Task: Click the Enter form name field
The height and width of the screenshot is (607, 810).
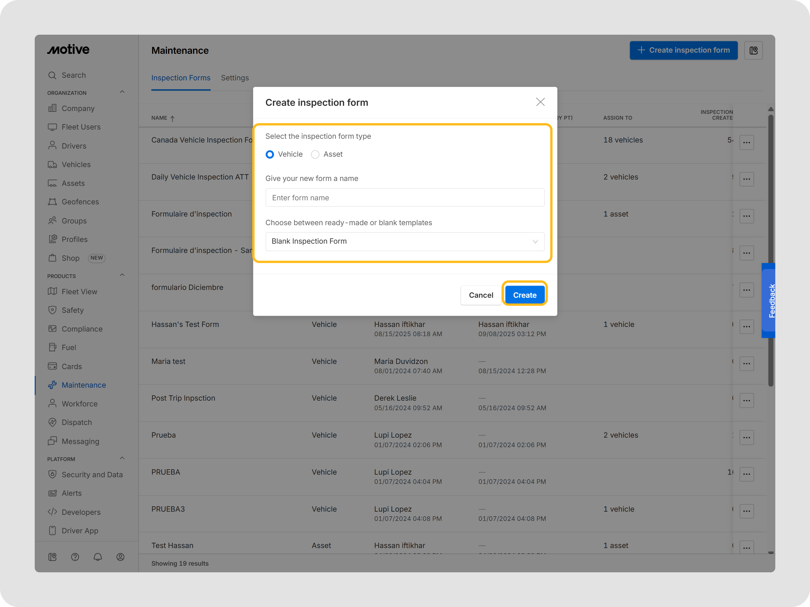Action: (405, 198)
